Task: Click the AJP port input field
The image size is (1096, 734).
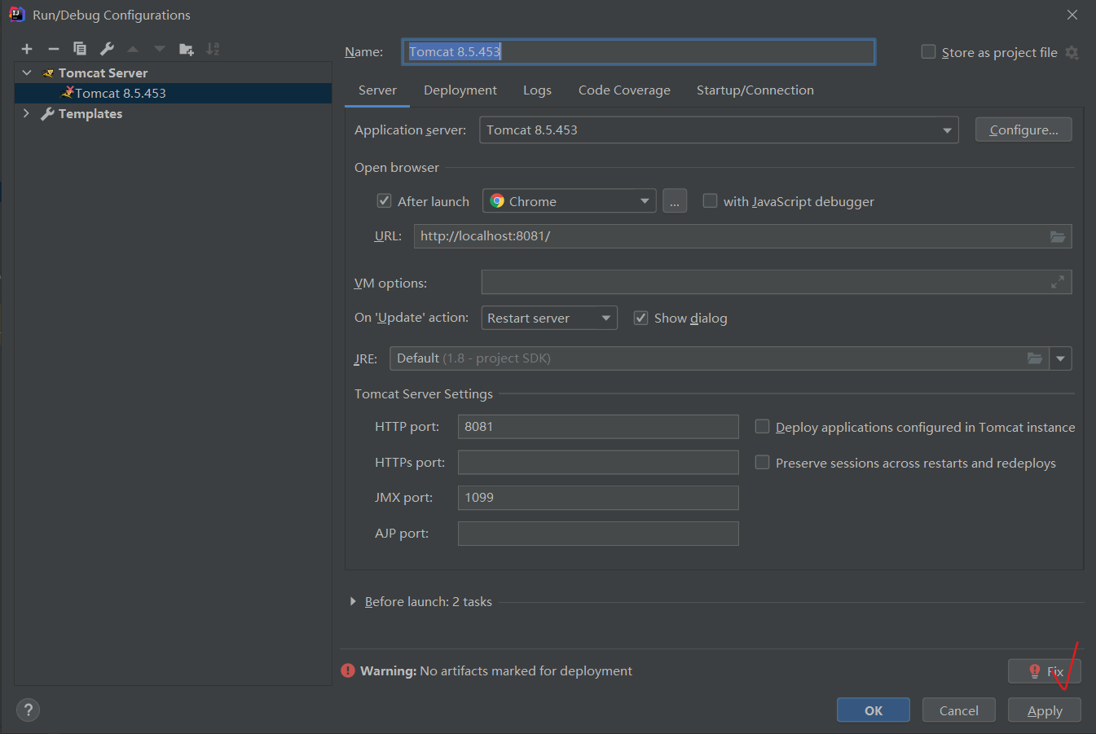Action: [598, 534]
